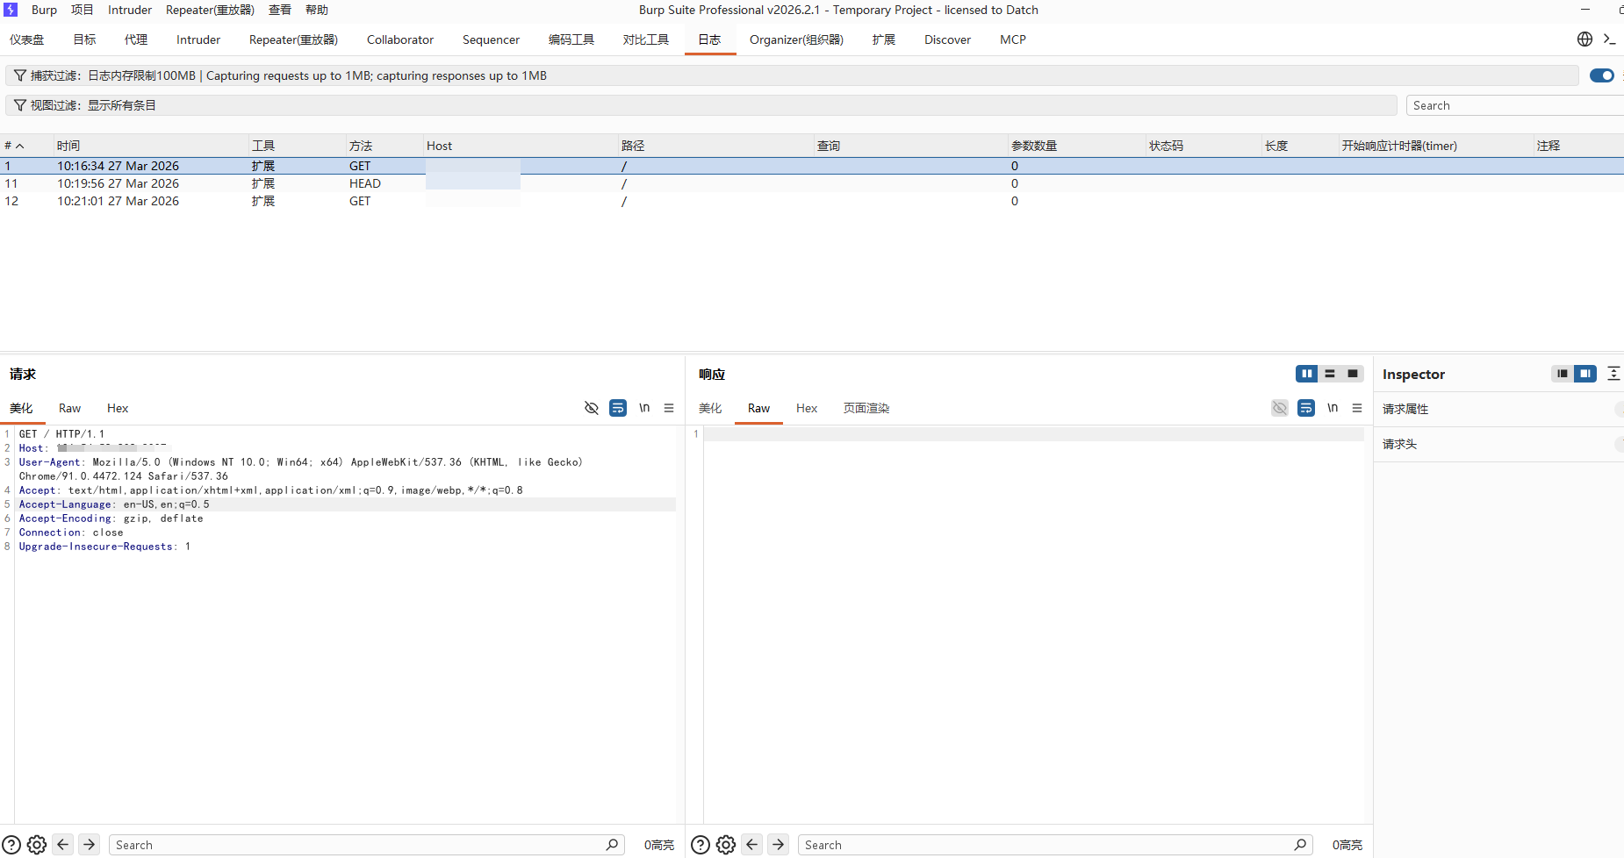Open the Intruder menu in the menu bar
This screenshot has height=858, width=1624.
coord(130,10)
